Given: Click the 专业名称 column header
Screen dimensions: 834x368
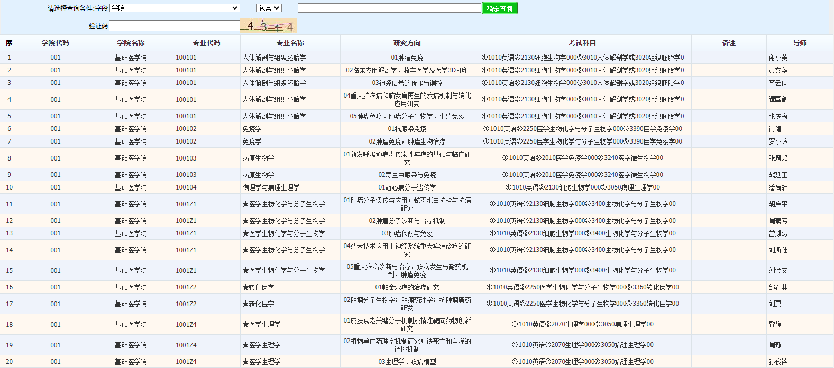Looking at the screenshot, I should (x=290, y=43).
